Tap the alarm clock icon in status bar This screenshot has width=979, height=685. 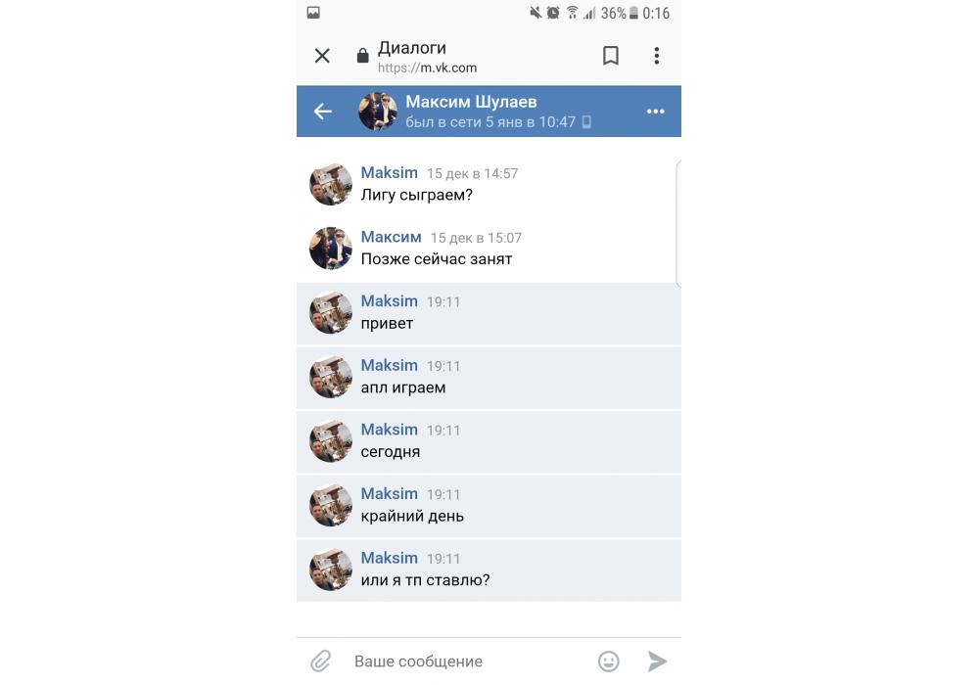coord(553,13)
